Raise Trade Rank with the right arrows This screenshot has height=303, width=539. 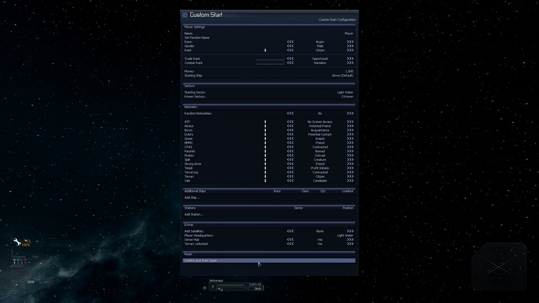(350, 59)
